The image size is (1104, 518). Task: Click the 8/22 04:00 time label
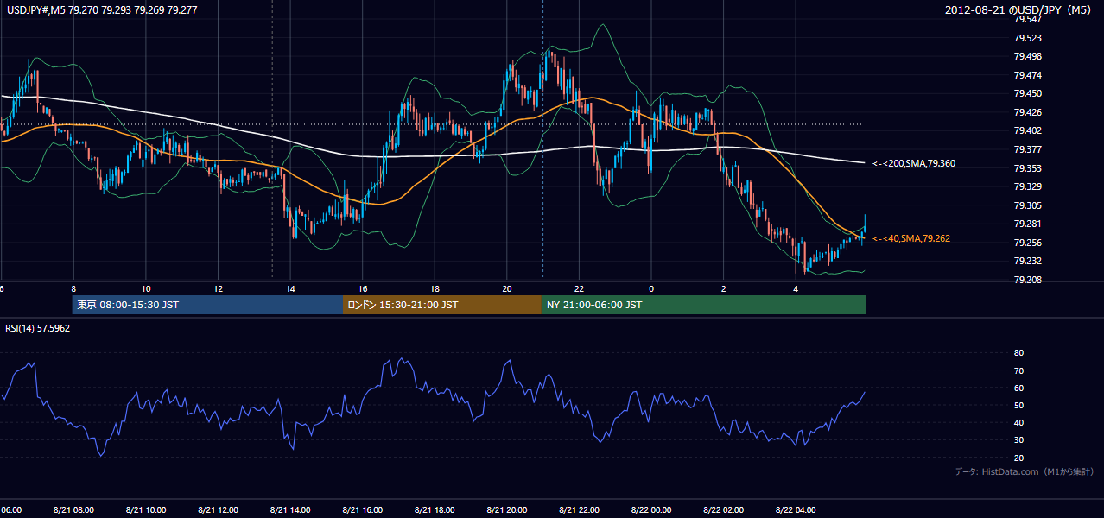click(x=796, y=509)
